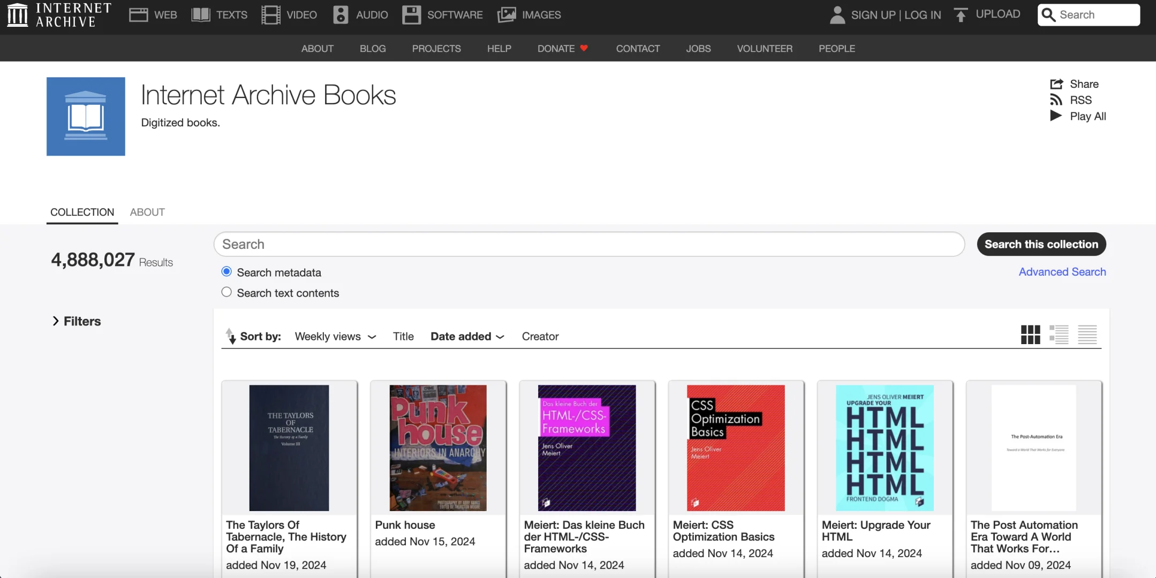Open the Advanced Search link

point(1062,272)
